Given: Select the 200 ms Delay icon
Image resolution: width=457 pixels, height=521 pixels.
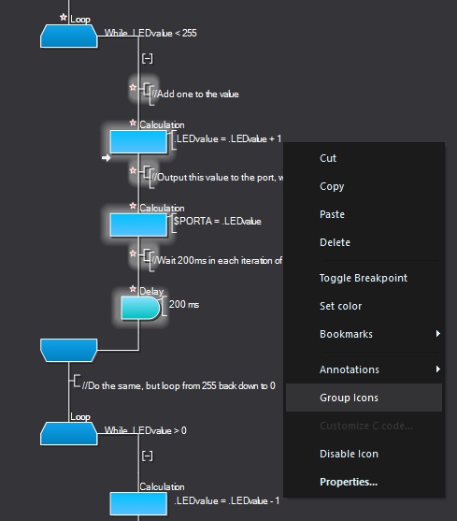Looking at the screenshot, I should [x=141, y=308].
